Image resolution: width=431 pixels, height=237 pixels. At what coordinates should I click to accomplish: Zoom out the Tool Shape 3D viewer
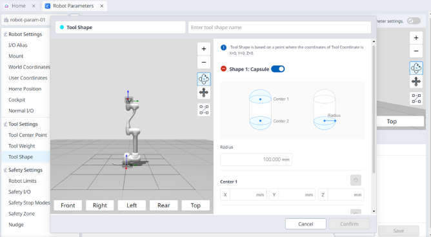204,62
